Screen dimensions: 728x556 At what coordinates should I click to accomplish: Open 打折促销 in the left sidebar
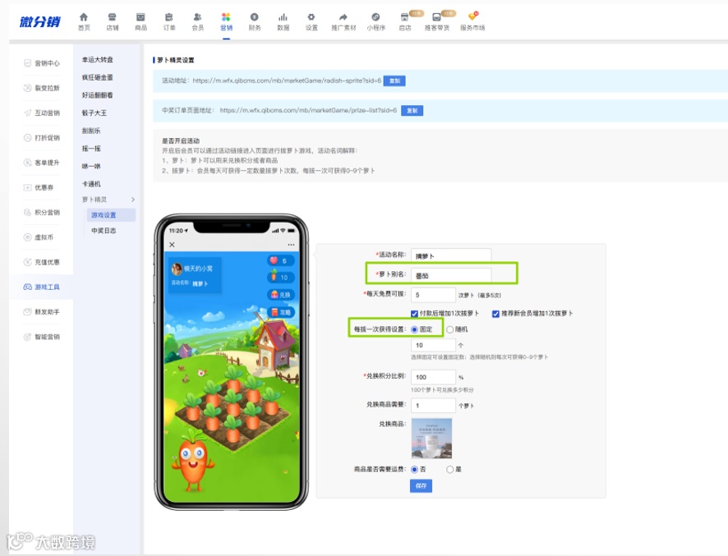(x=42, y=138)
